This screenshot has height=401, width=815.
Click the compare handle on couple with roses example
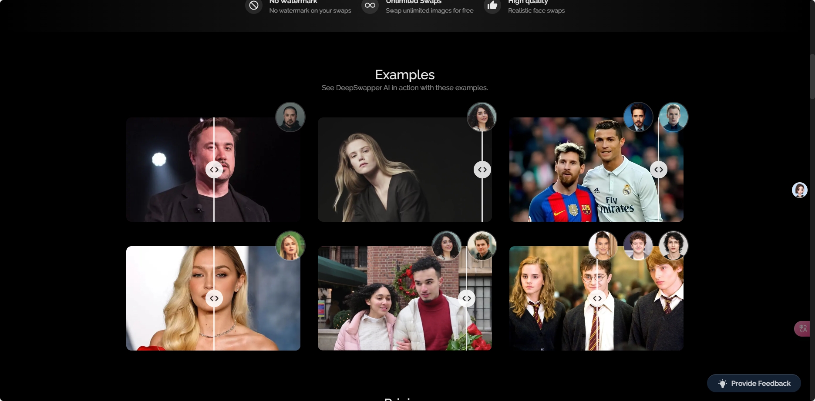(467, 298)
